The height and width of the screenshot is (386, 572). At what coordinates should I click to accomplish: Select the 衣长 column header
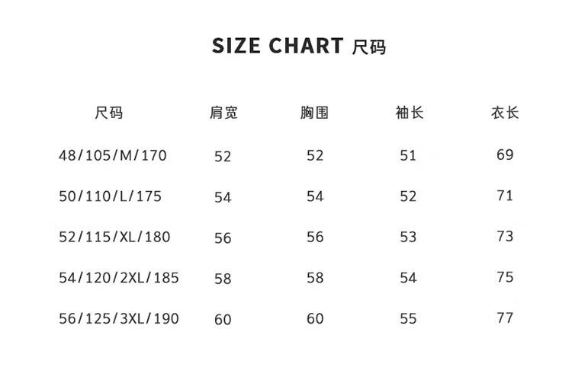click(505, 113)
